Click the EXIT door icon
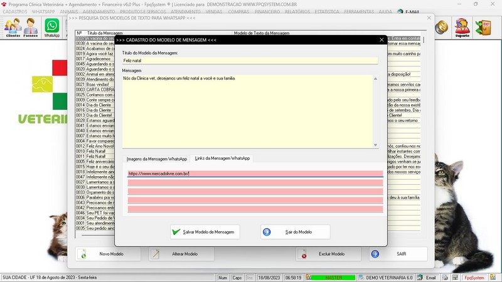The height and width of the screenshot is (282, 502). click(x=485, y=26)
